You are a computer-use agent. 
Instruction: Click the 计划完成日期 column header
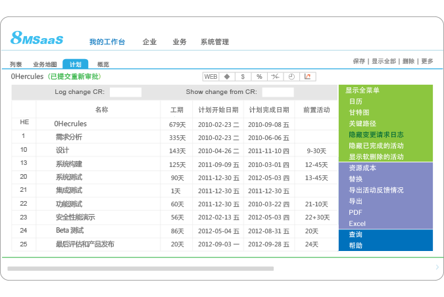[x=269, y=110]
